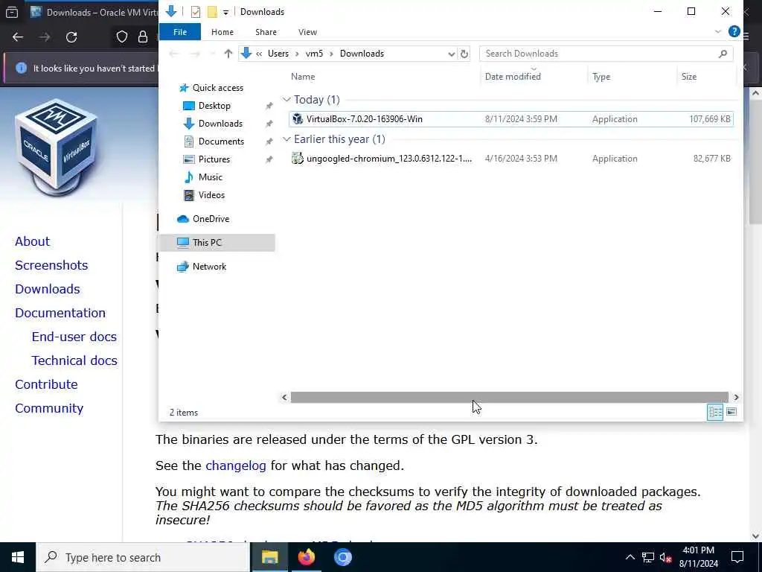
Task: Click the Search Downloads field
Action: [606, 54]
